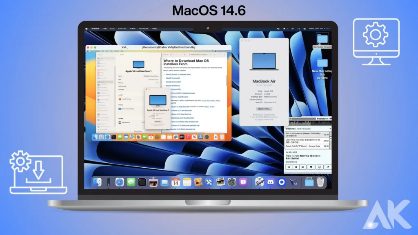Screen dimensions: 418x235
Task: Open Music in the VM Dock
Action: pos(188,137)
